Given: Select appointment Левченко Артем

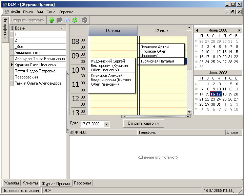Looking at the screenshot, I should (161, 51).
